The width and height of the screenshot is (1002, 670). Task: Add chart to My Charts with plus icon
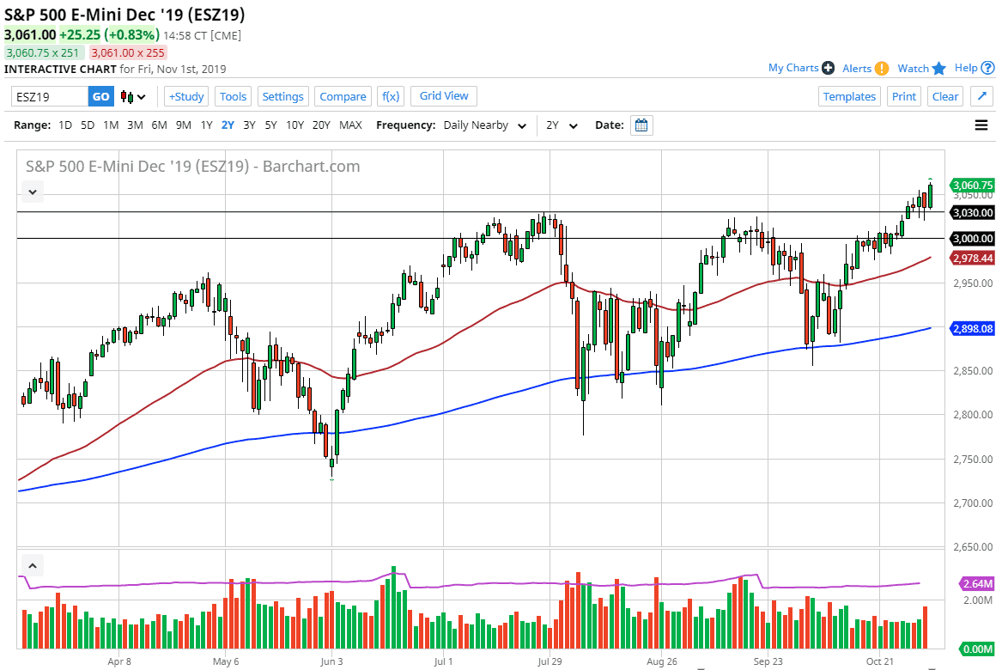tap(828, 67)
